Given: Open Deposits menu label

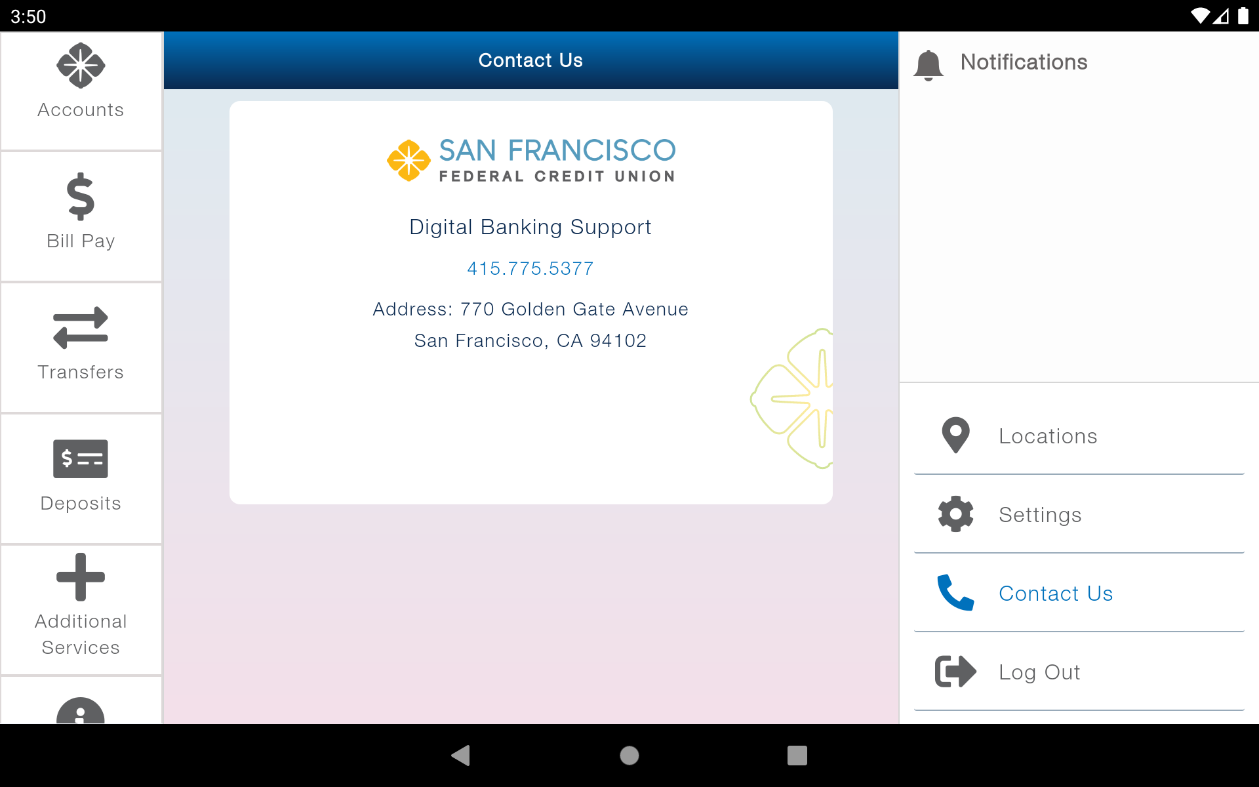Looking at the screenshot, I should 81,504.
